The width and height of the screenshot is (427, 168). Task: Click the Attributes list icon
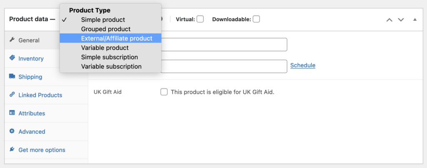point(12,113)
